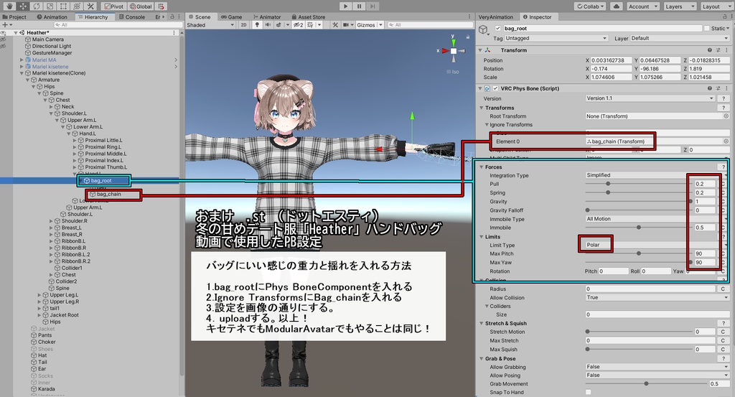
Task: Expand Mariel MA in hierarchy
Action: coord(22,60)
